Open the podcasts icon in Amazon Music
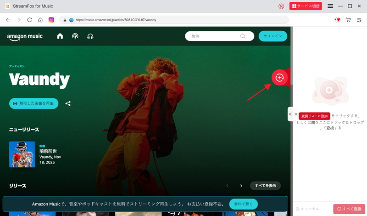The image size is (367, 216). point(75,36)
